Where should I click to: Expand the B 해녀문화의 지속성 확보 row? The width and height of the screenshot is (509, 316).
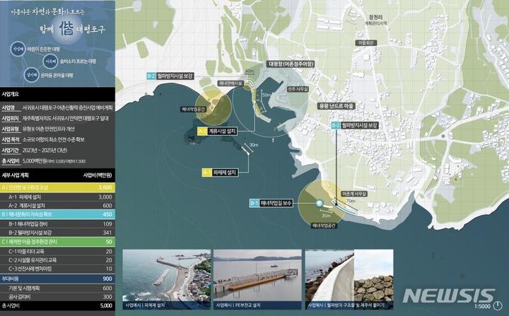pyautogui.click(x=57, y=213)
